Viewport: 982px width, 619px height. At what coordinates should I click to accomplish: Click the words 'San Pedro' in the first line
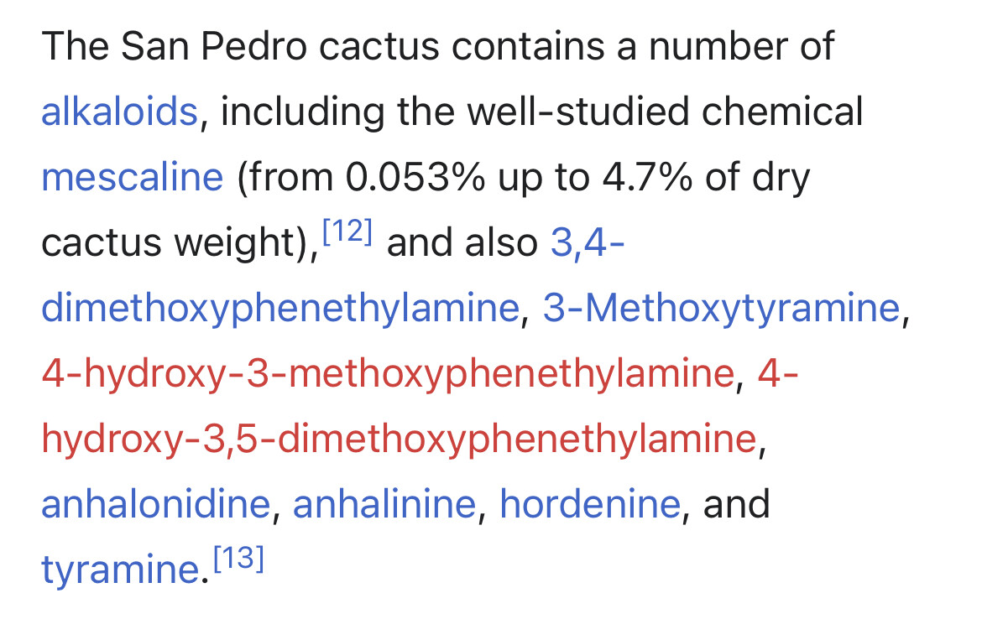coord(213,46)
